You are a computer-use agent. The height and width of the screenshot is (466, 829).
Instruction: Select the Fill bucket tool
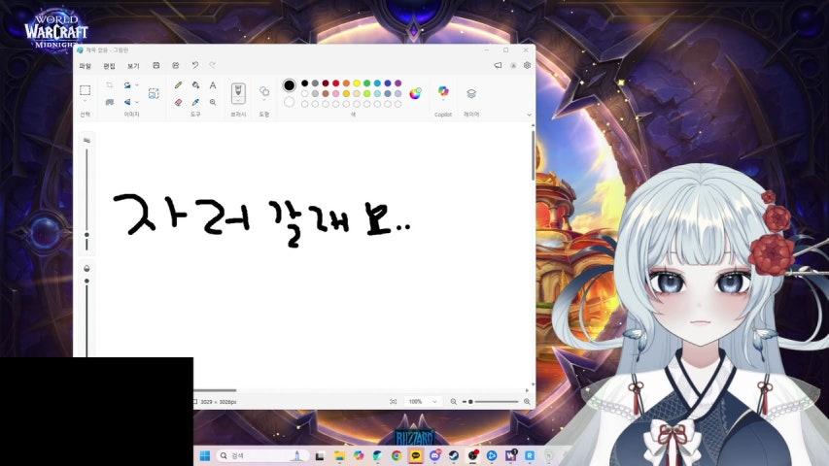(x=195, y=85)
